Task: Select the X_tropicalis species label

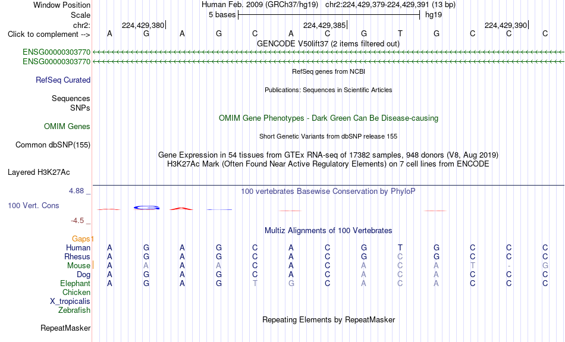Action: tap(70, 302)
